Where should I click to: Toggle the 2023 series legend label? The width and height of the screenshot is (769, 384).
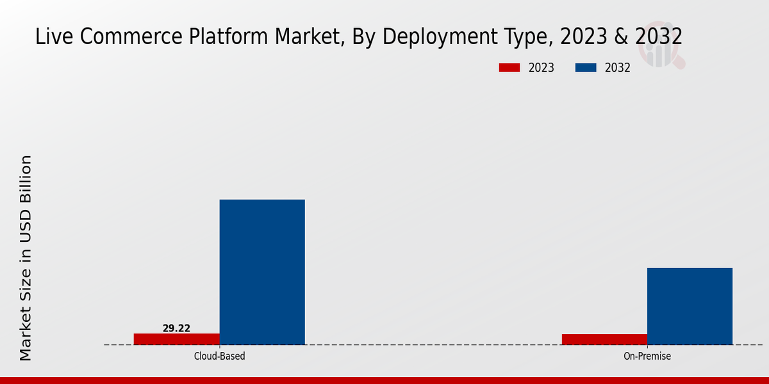pyautogui.click(x=541, y=68)
